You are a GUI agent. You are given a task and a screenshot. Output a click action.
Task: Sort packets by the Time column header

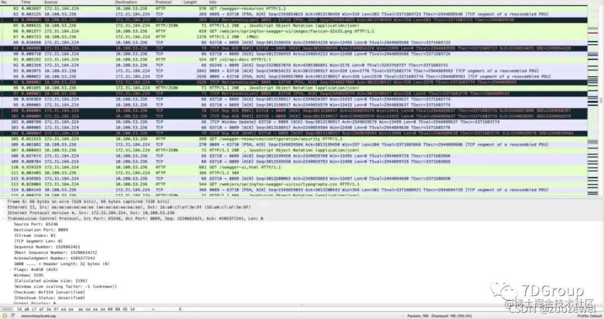click(x=31, y=2)
